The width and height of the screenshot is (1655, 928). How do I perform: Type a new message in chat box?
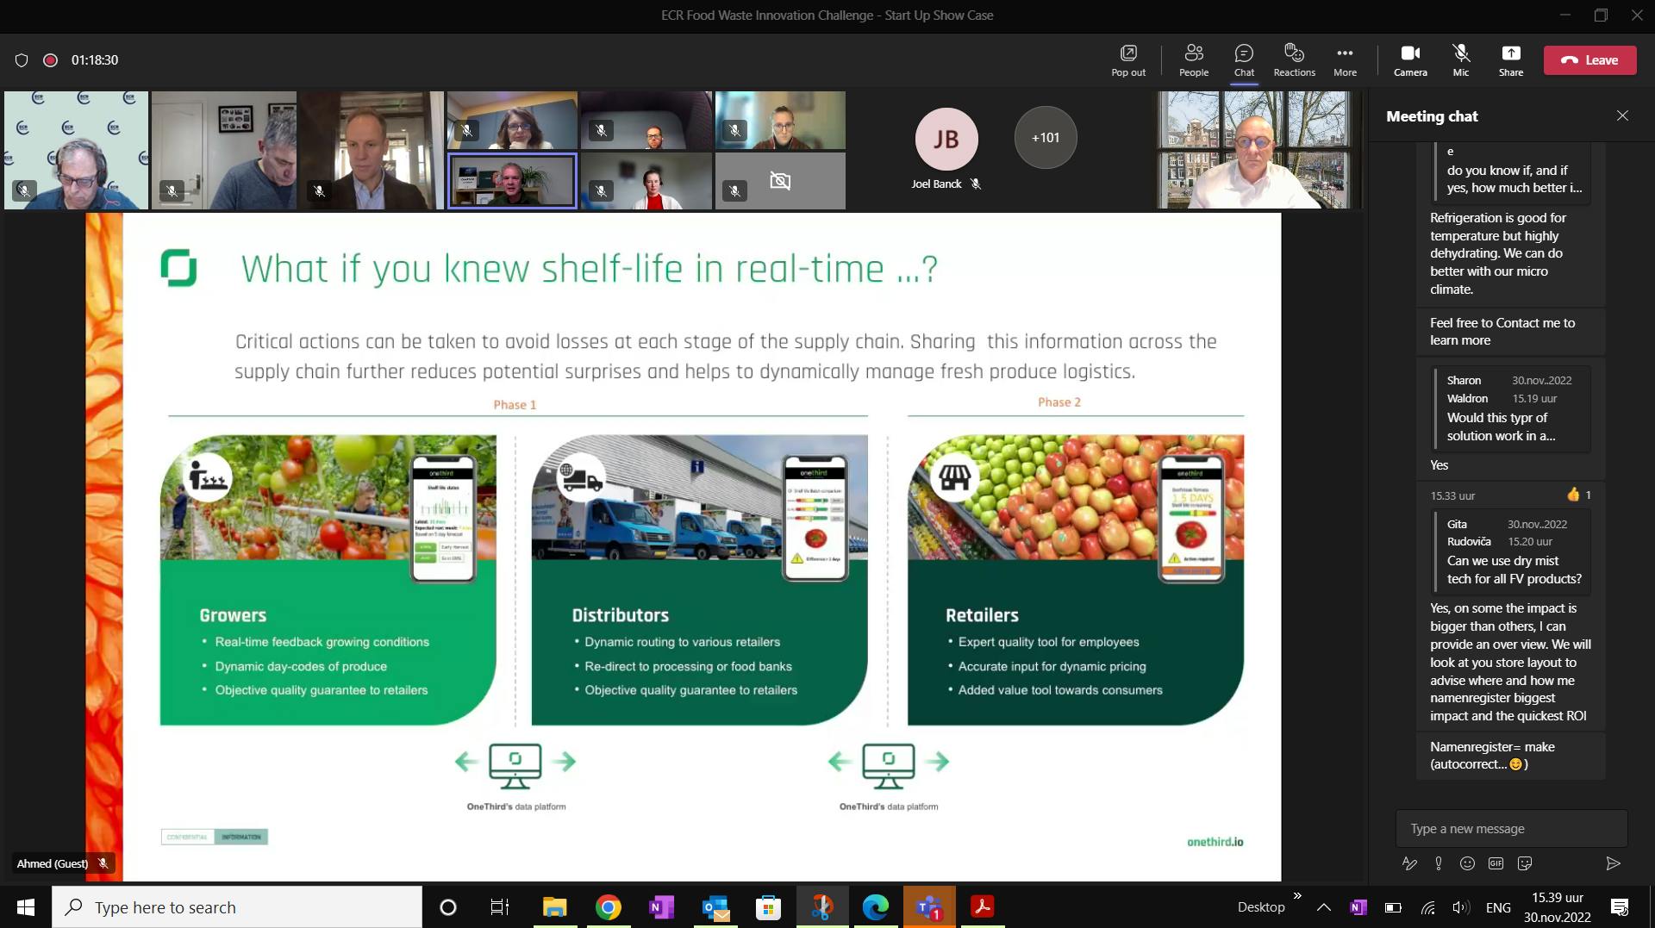click(x=1511, y=828)
